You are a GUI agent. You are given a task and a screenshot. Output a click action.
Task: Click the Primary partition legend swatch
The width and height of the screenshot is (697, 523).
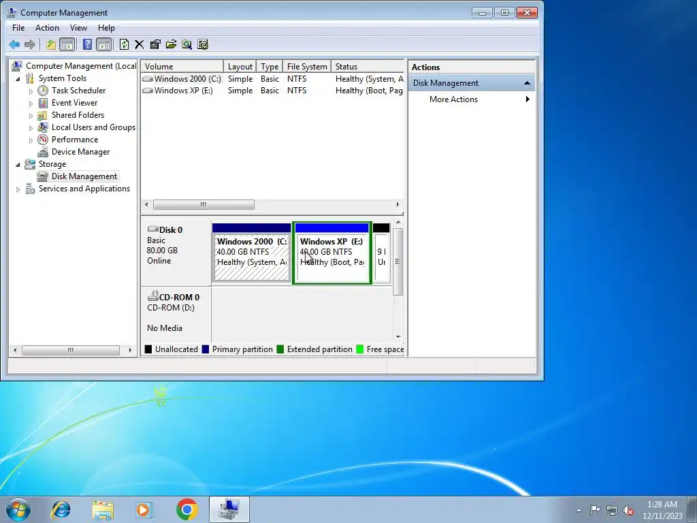point(206,349)
